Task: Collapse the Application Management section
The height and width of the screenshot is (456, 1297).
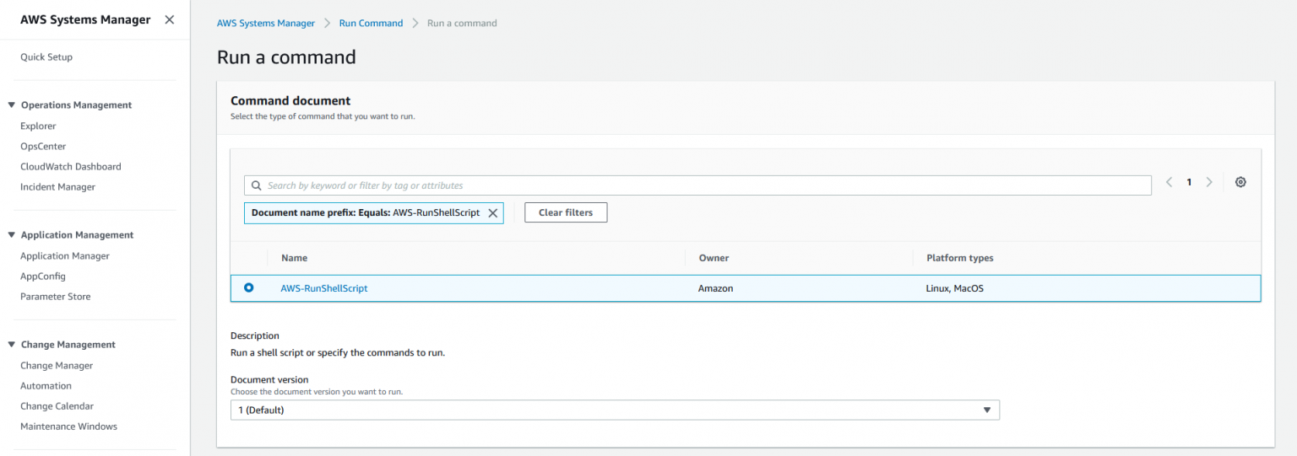Action: point(12,235)
